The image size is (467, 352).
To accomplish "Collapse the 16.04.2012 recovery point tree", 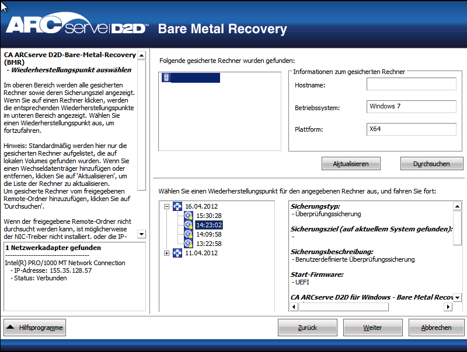I will pyautogui.click(x=166, y=206).
